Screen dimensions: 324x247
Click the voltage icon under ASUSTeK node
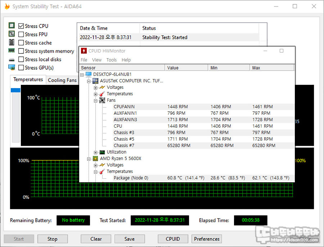pyautogui.click(x=102, y=87)
